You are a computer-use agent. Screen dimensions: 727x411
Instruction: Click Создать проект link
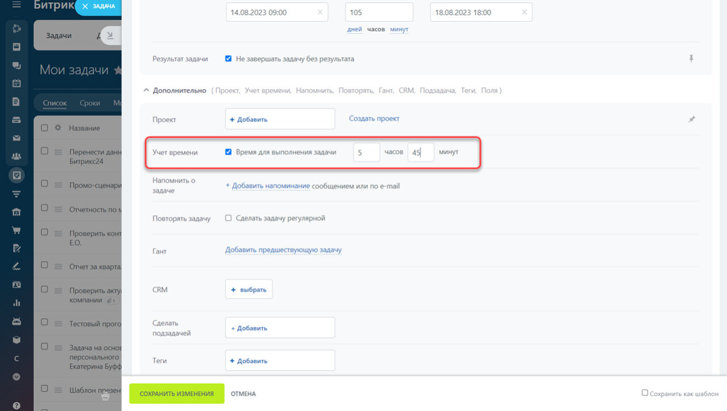[374, 118]
